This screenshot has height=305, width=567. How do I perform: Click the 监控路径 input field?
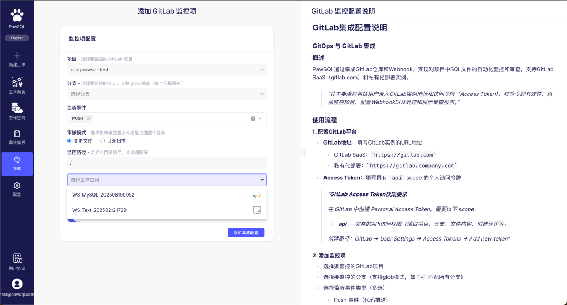point(167,163)
